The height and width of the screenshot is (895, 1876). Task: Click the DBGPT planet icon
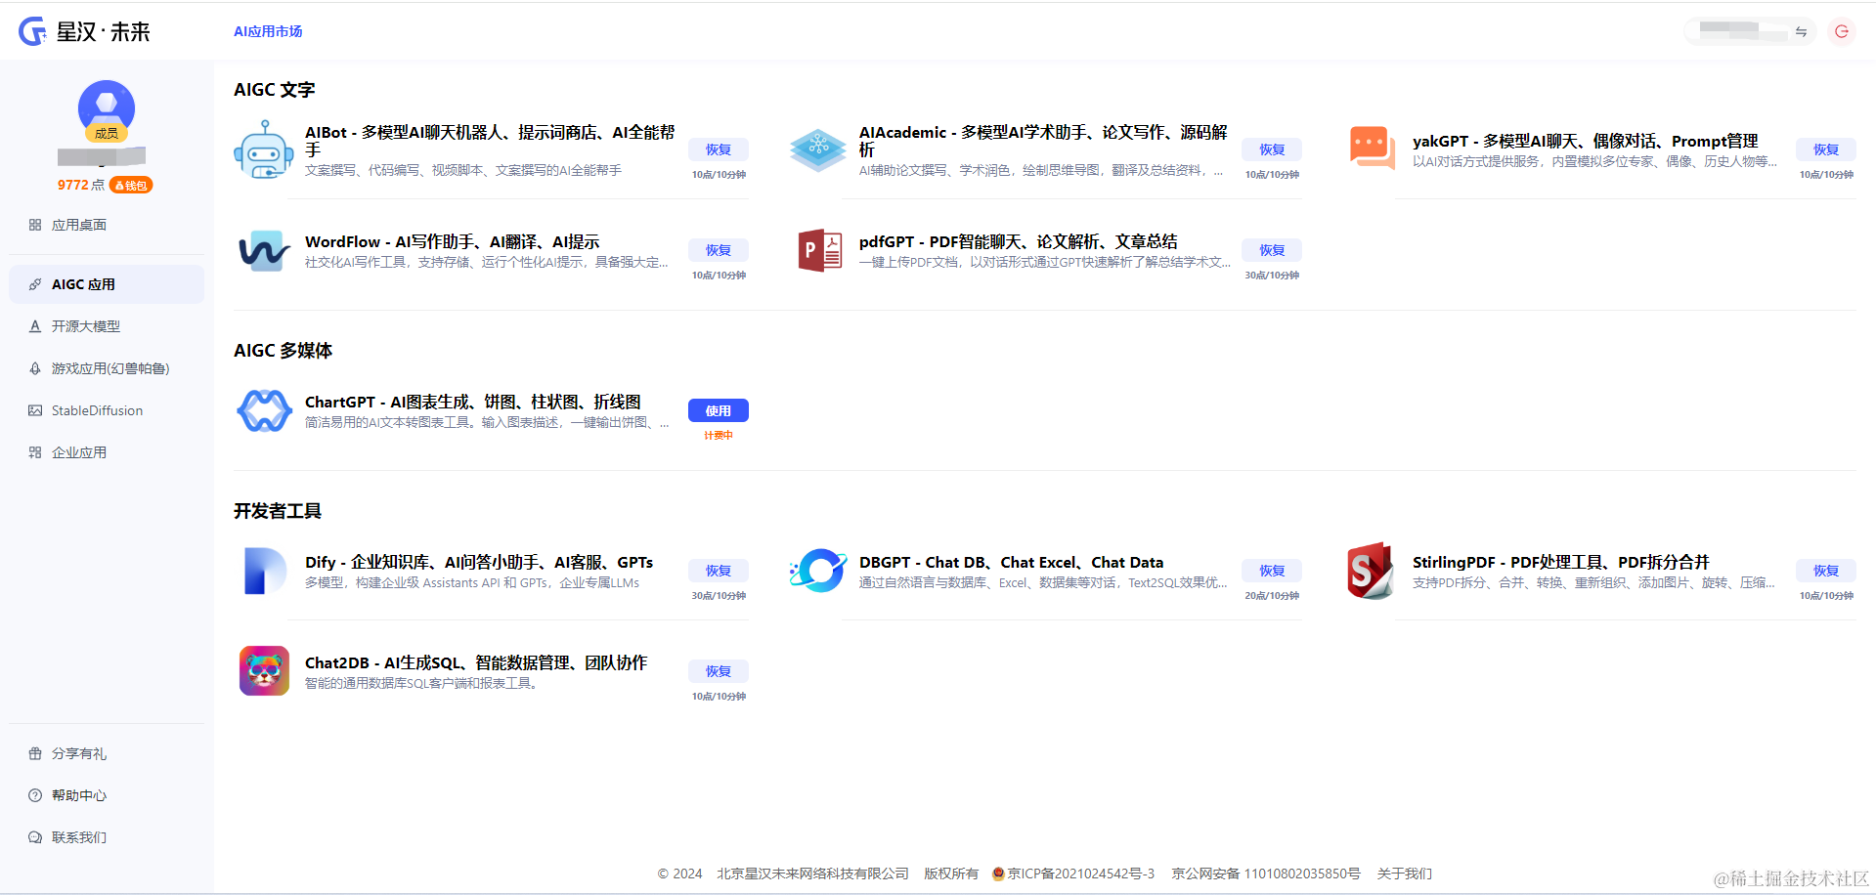818,571
